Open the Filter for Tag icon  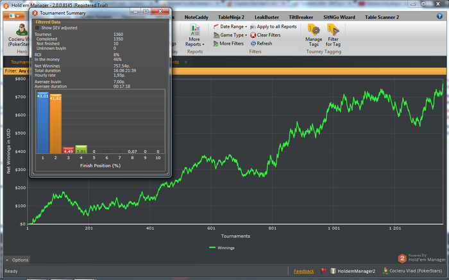coord(333,29)
